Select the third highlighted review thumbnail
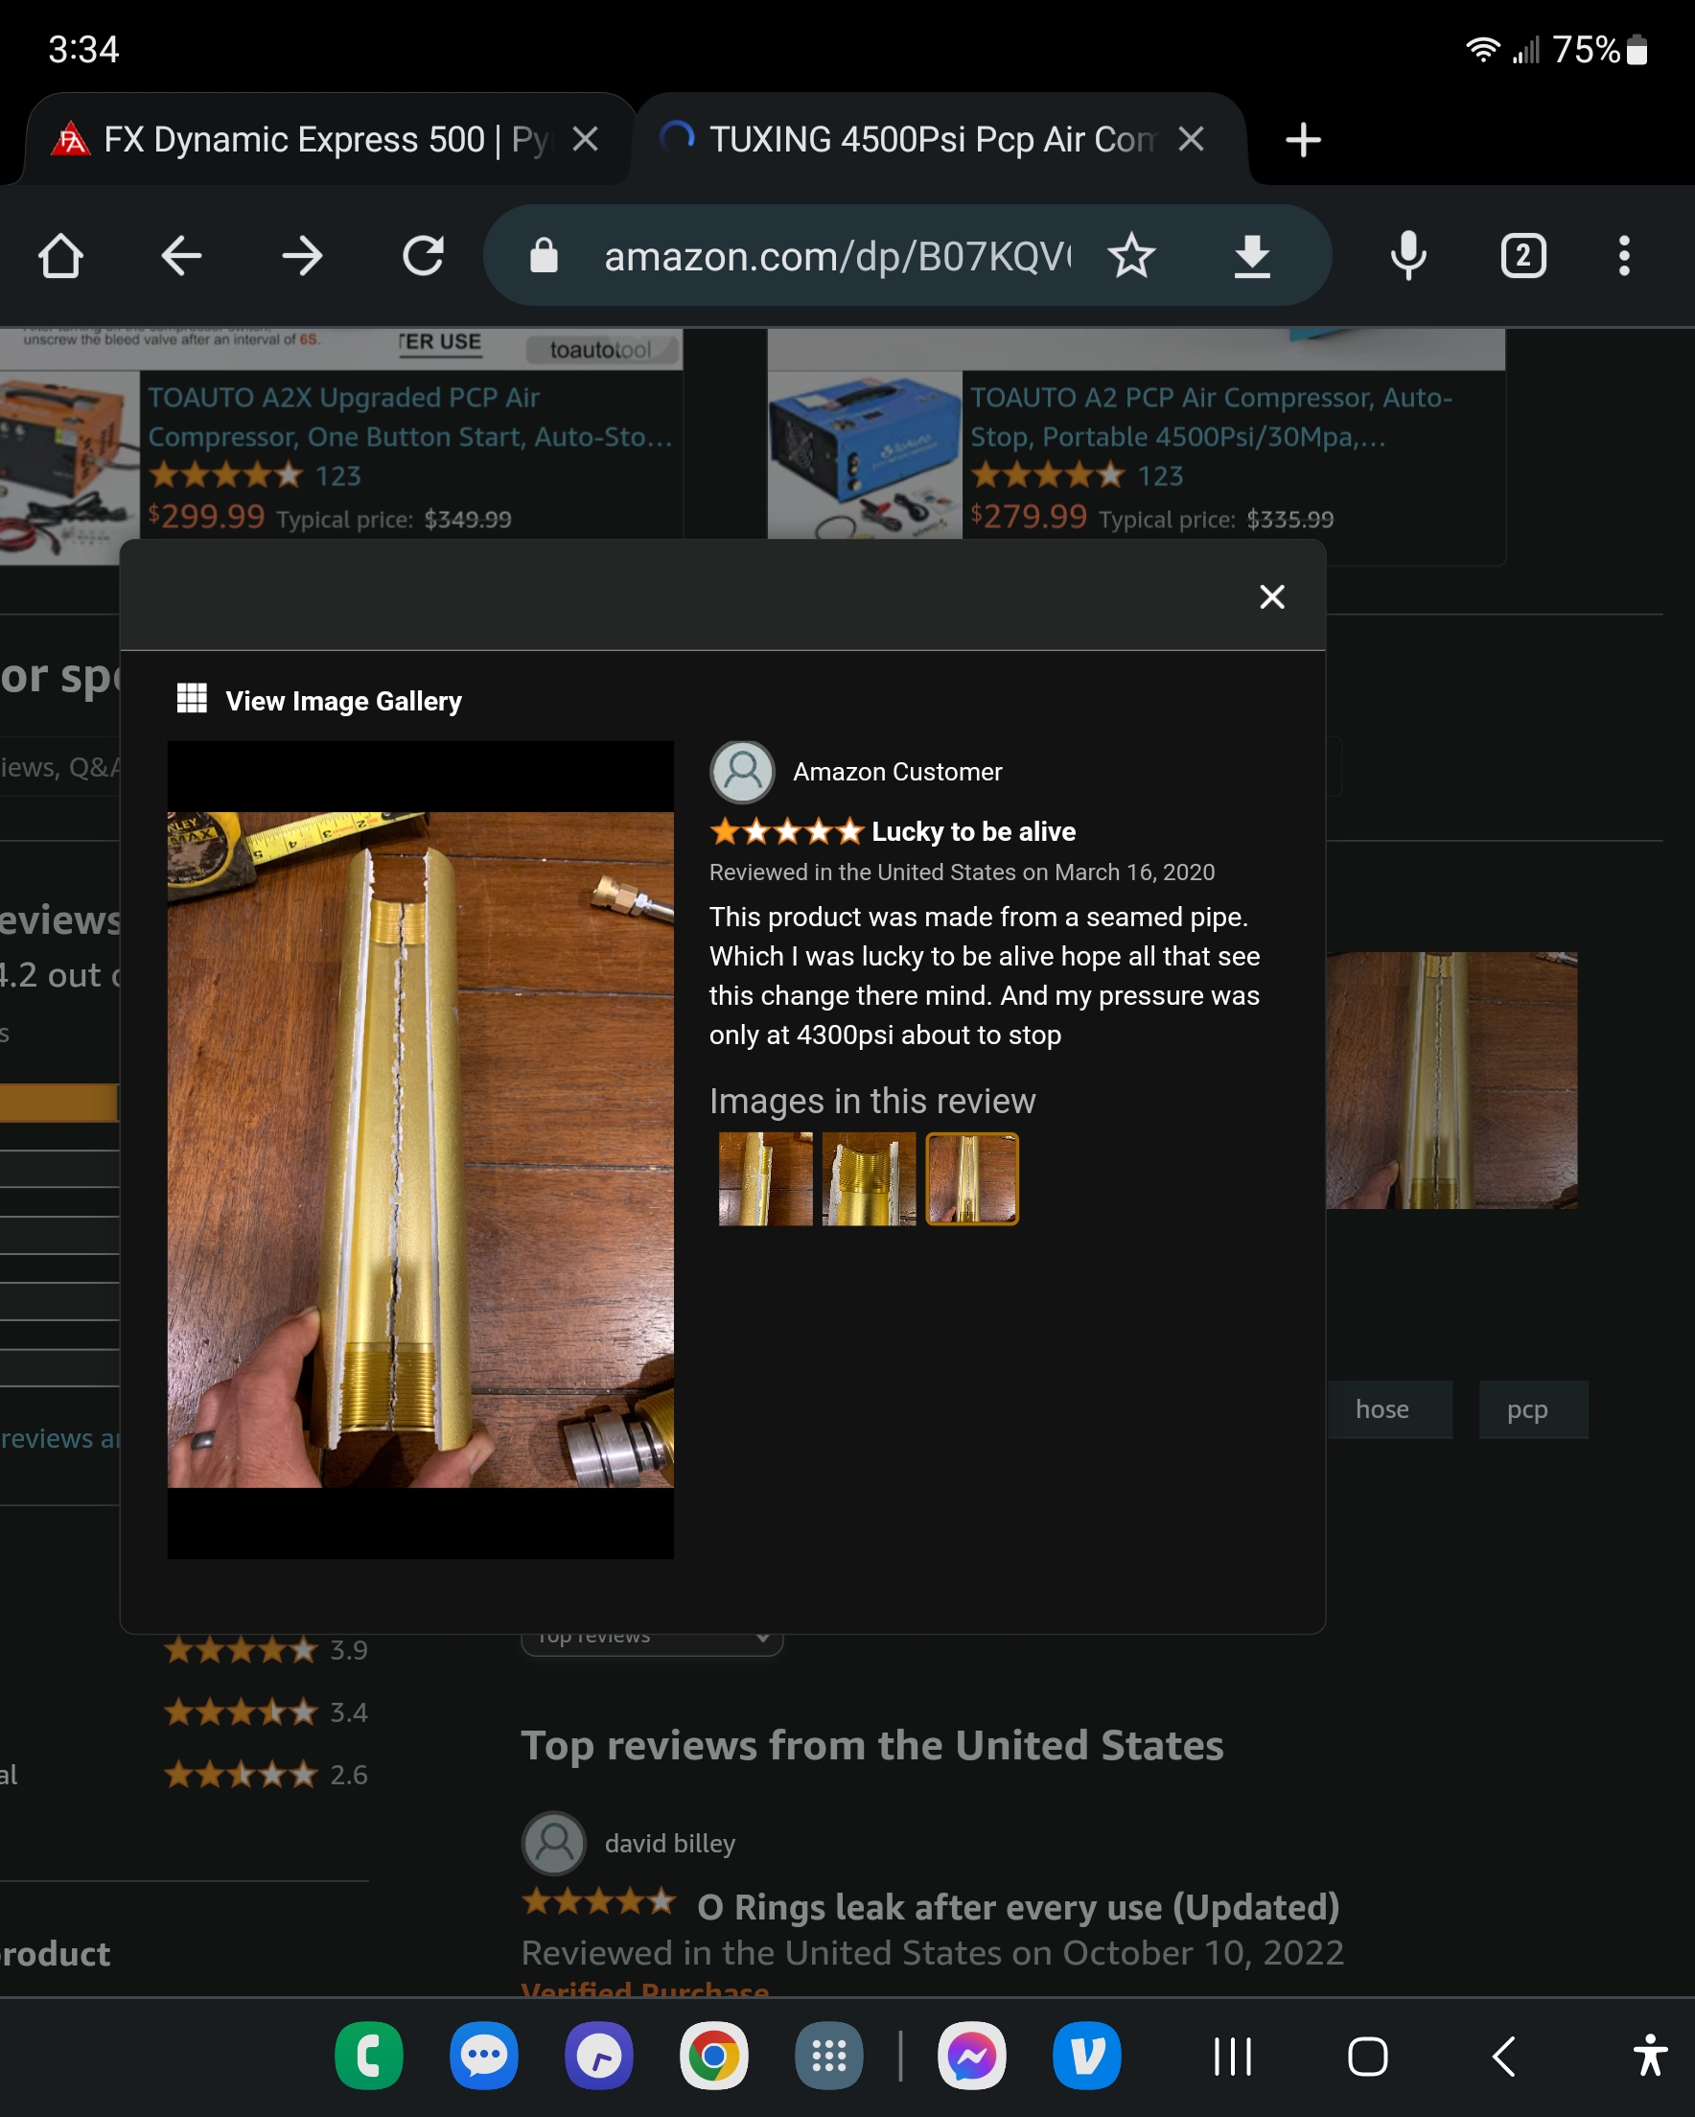This screenshot has height=2117, width=1695. pyautogui.click(x=972, y=1178)
